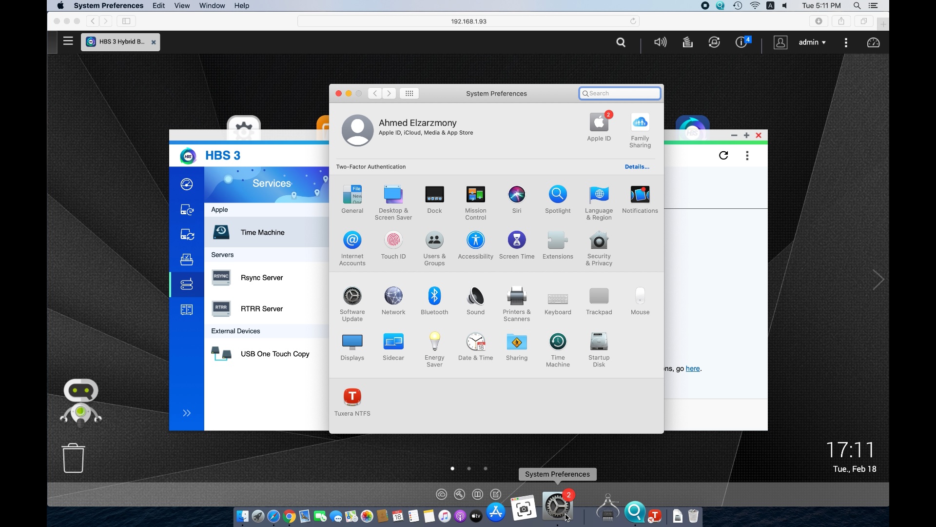
Task: Open Energy Saver preferences
Action: click(434, 350)
